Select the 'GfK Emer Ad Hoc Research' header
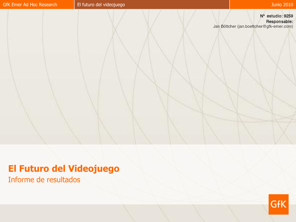Viewport: 296px width, 222px height. click(30, 5)
